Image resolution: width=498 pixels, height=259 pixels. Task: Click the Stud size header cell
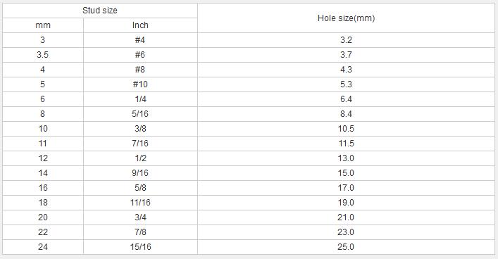click(100, 11)
